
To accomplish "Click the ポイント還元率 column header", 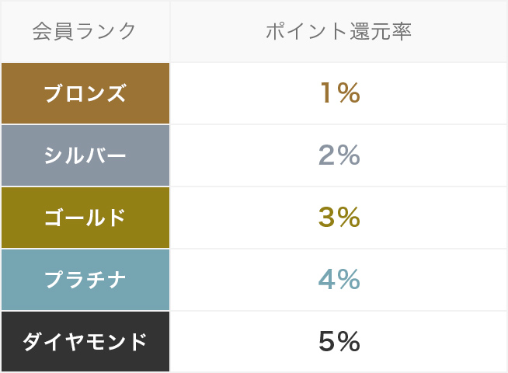I will coord(338,32).
